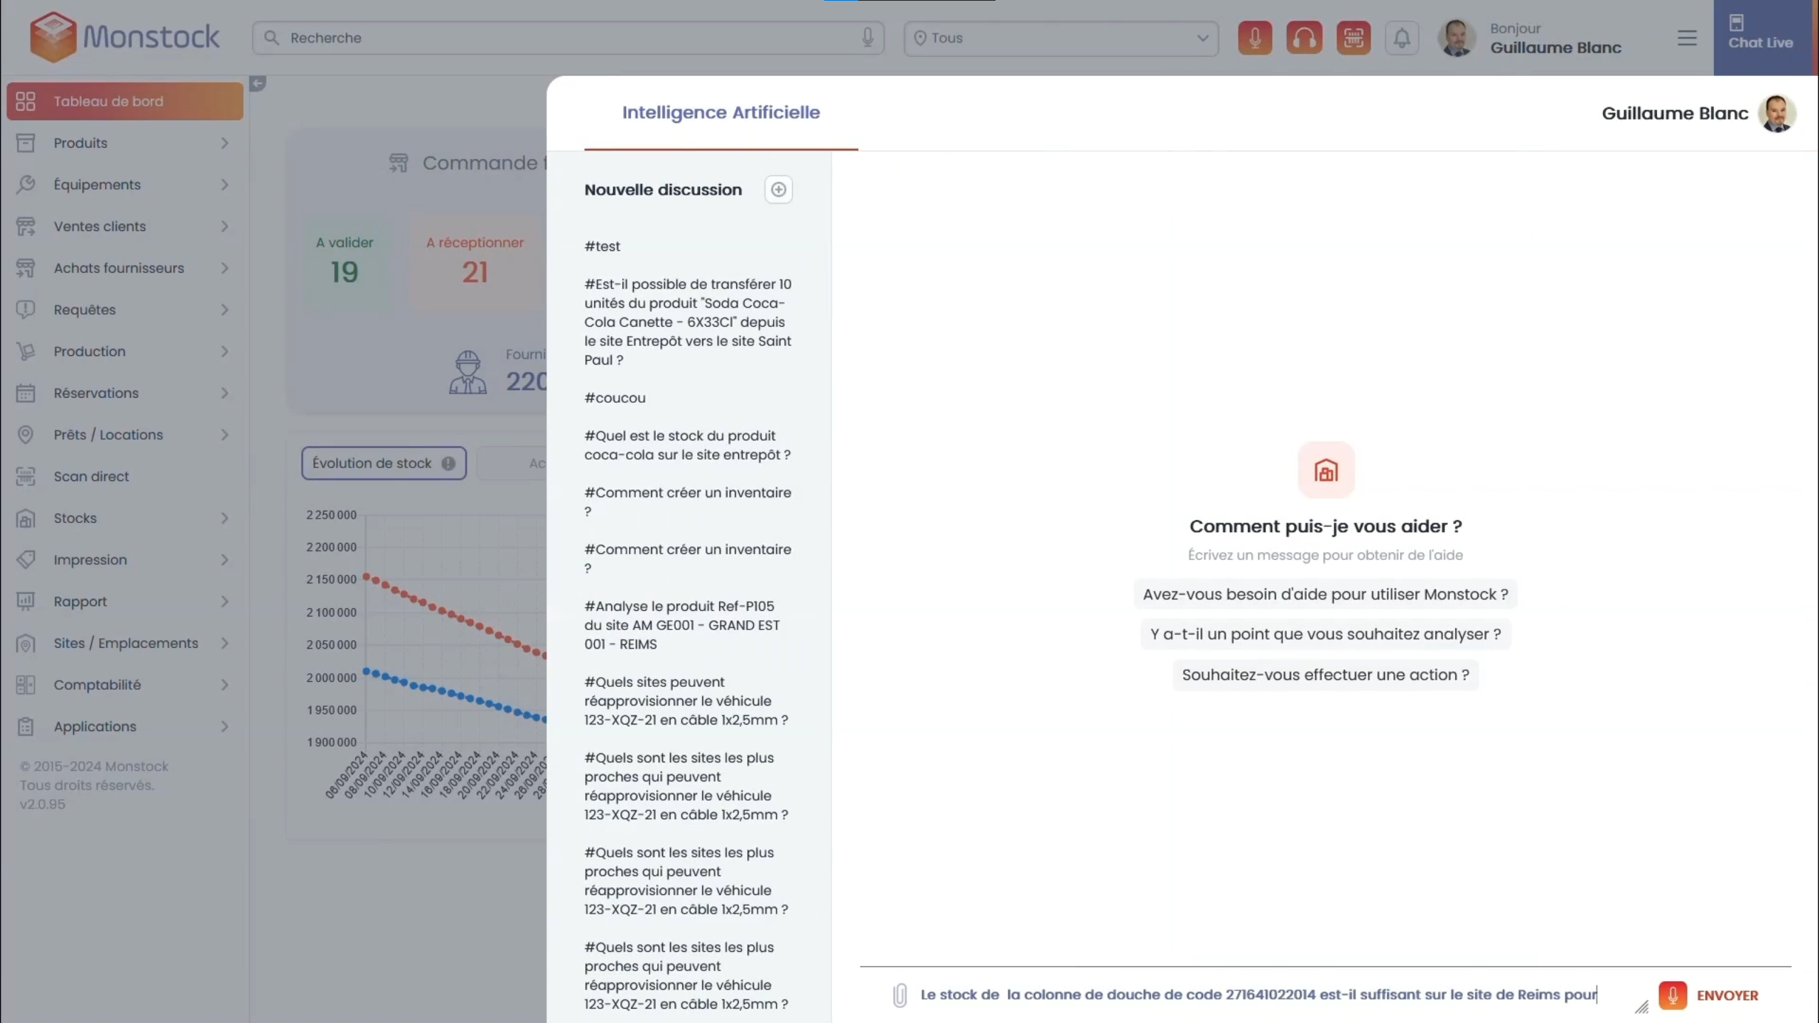Open the Soda Coca-Cola transfer discussion
Image resolution: width=1819 pixels, height=1023 pixels.
688,322
